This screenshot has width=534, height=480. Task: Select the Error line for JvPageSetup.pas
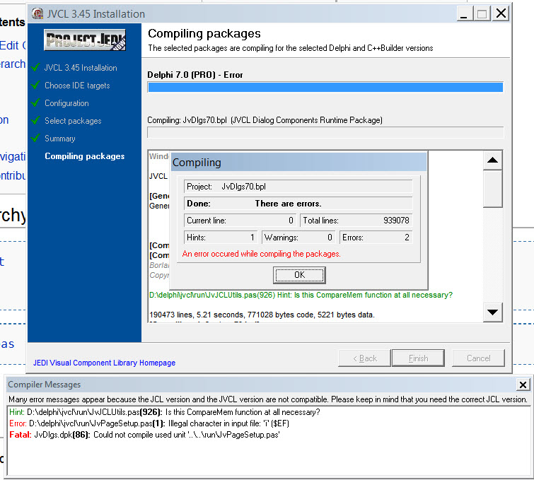[x=149, y=423]
